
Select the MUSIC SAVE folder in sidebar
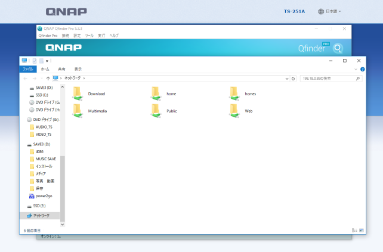[45, 159]
